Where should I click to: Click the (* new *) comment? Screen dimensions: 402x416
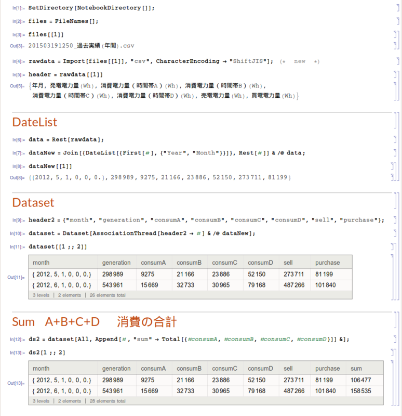click(300, 61)
